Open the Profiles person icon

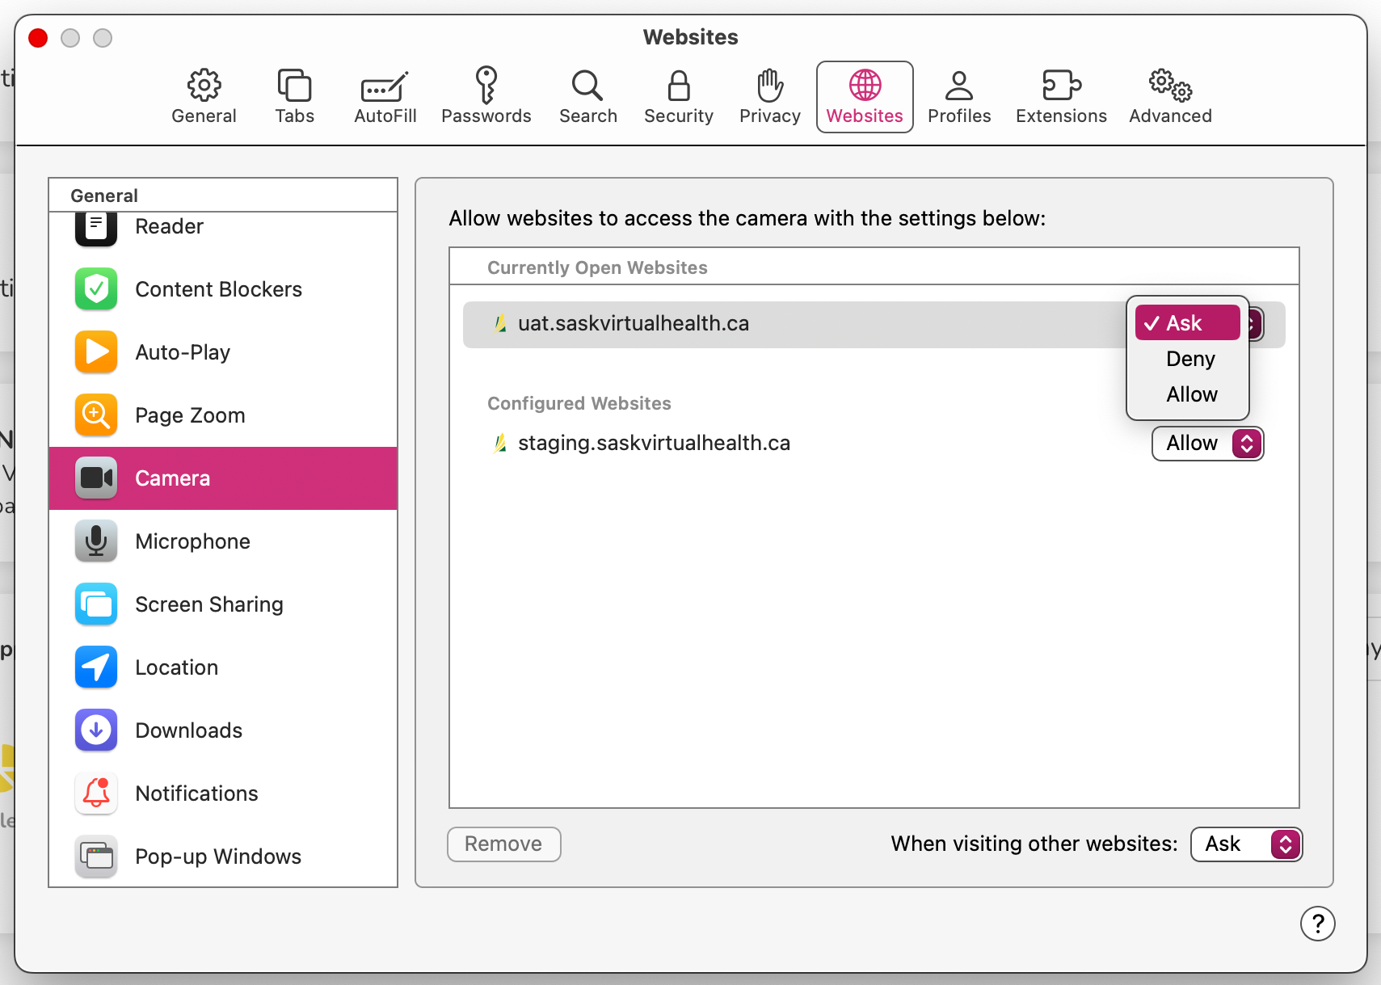[x=959, y=86]
